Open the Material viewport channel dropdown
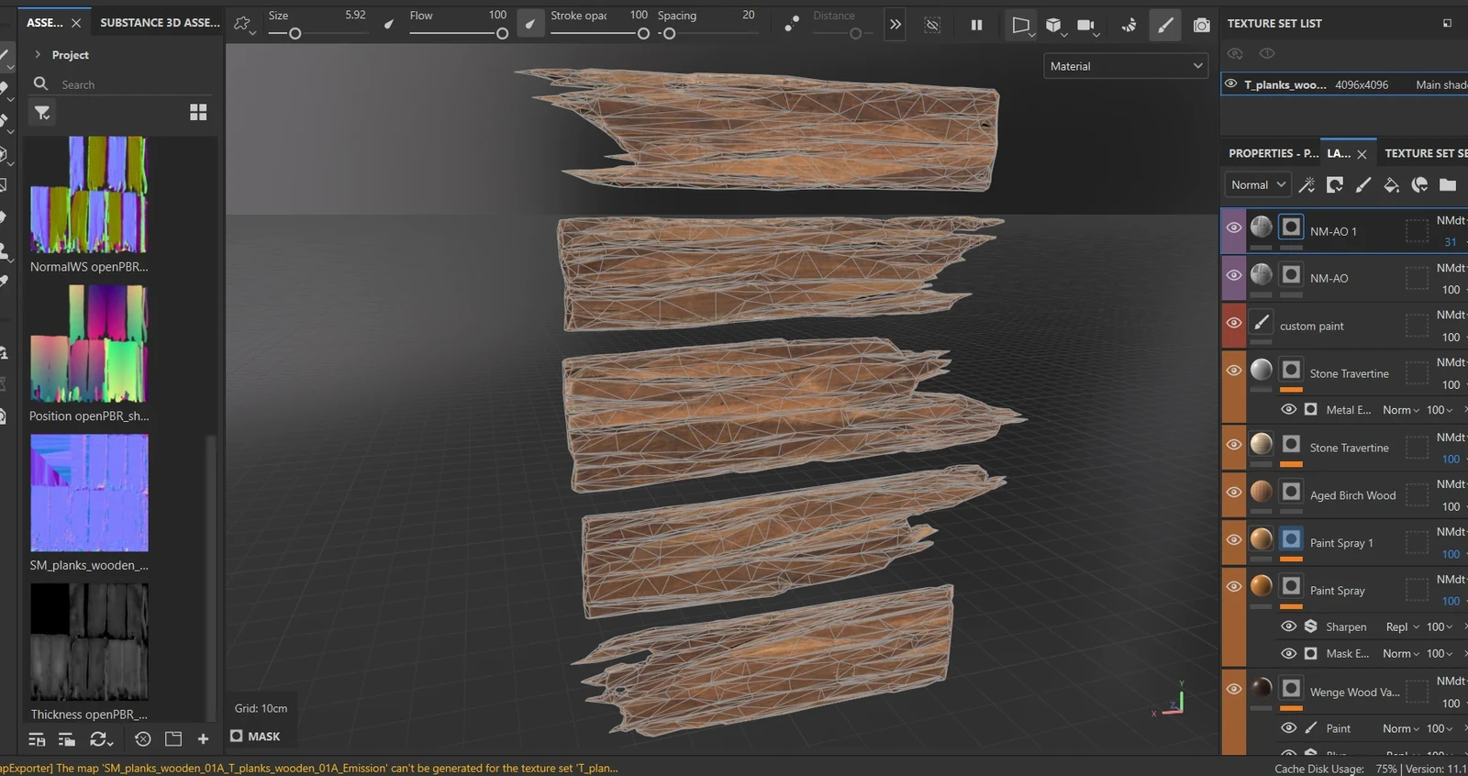 click(1126, 66)
